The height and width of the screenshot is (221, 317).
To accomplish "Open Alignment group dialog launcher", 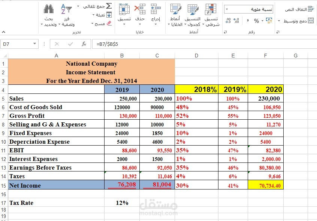I will point(278,32).
